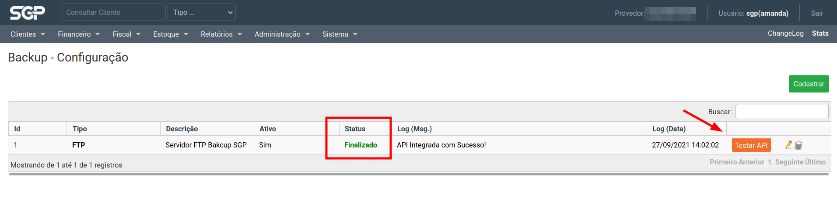Click the green Cadastrar button
This screenshot has width=837, height=219.
pos(809,84)
